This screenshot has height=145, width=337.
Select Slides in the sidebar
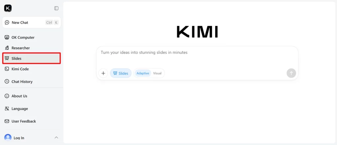[32, 59]
